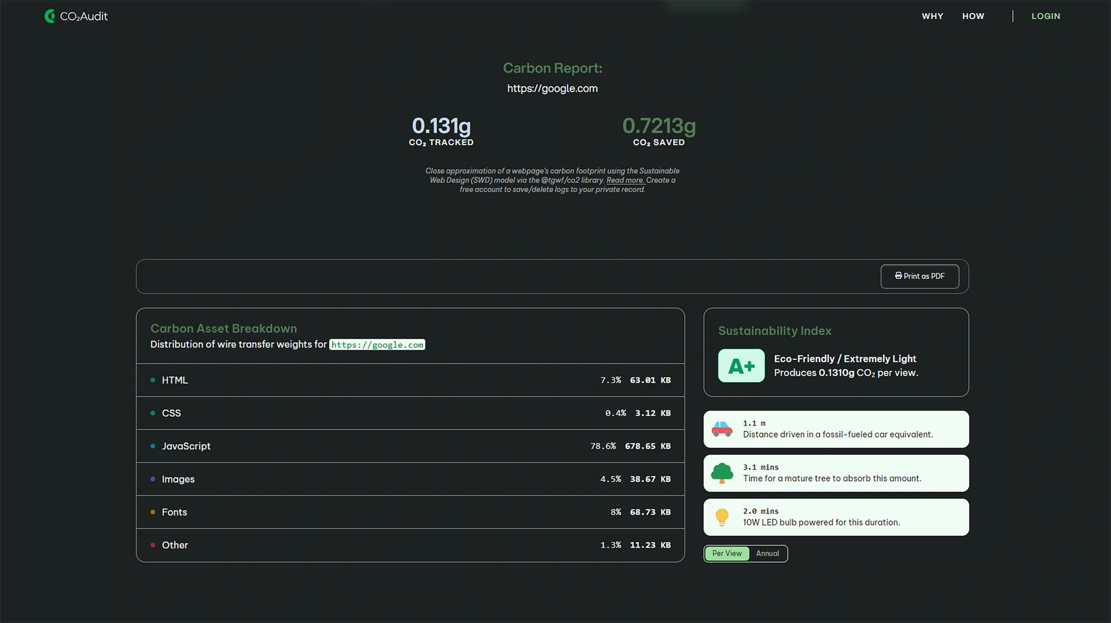This screenshot has width=1111, height=623.
Task: Click the green tree icon
Action: (722, 473)
